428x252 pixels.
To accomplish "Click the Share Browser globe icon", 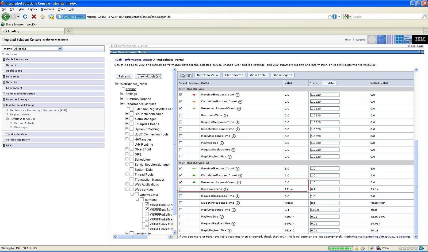I will pyautogui.click(x=3, y=24).
